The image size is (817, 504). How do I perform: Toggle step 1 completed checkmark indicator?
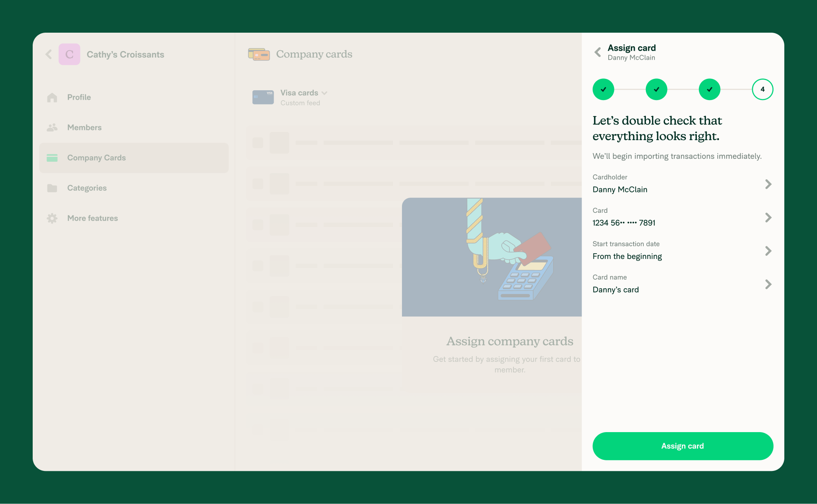click(603, 89)
